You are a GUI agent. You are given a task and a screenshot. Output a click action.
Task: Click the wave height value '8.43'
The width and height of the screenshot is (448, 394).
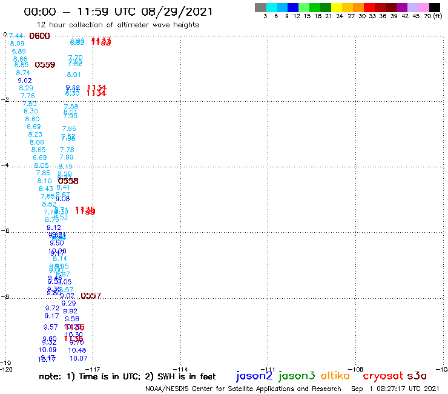coord(46,189)
